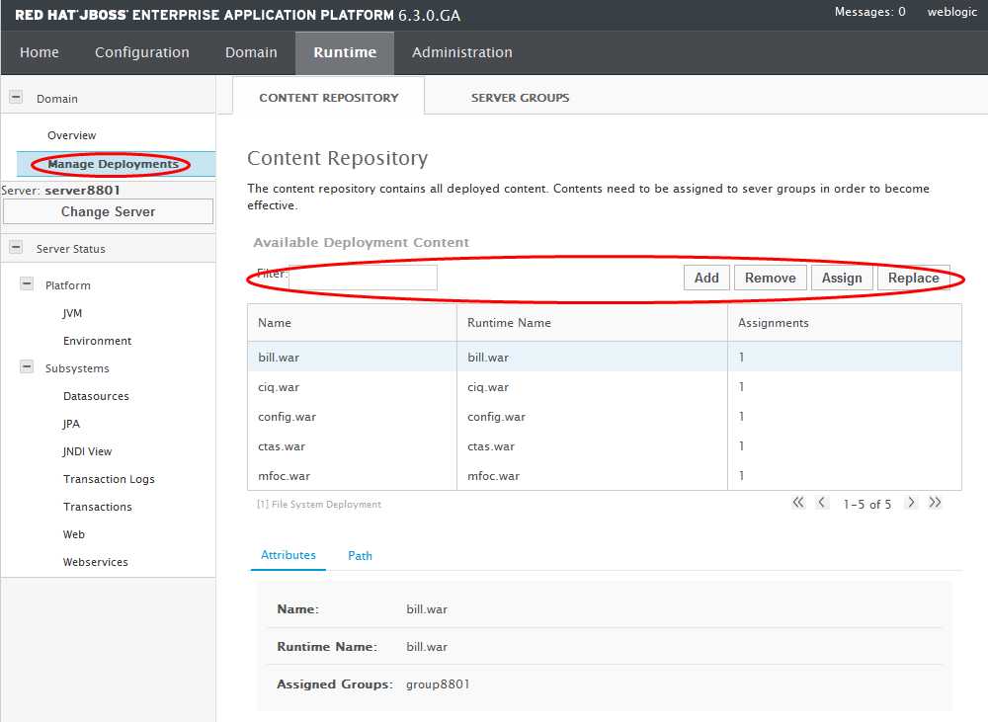Screen dimensions: 988x722
Task: Switch to Server Groups tab
Action: click(520, 98)
